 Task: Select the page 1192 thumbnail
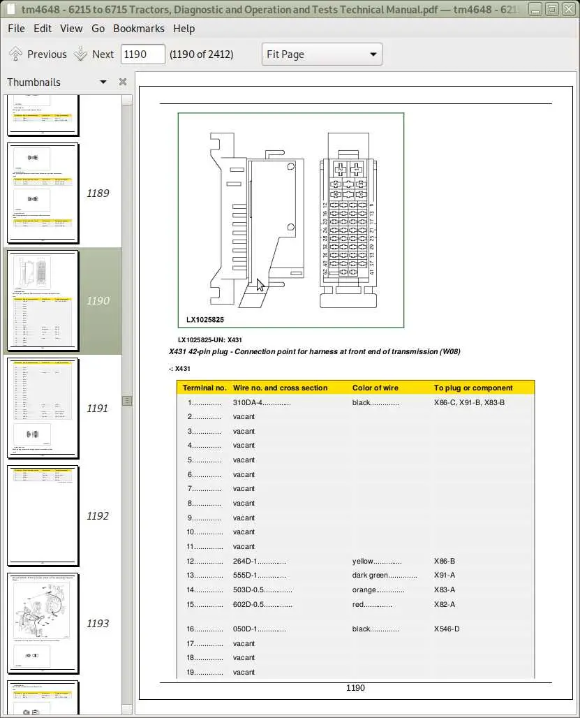43,516
